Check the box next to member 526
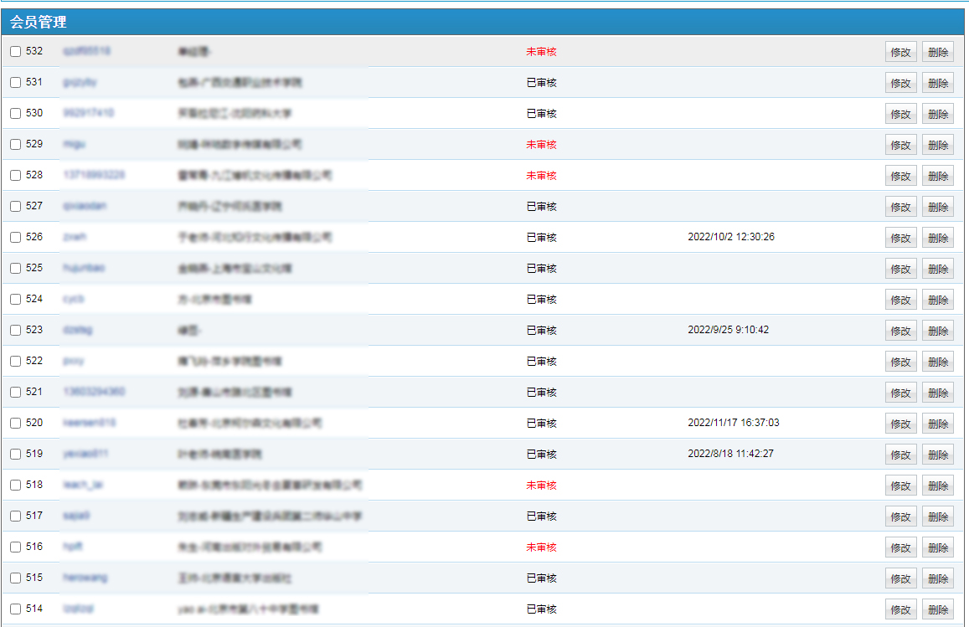This screenshot has height=627, width=969. pos(15,238)
